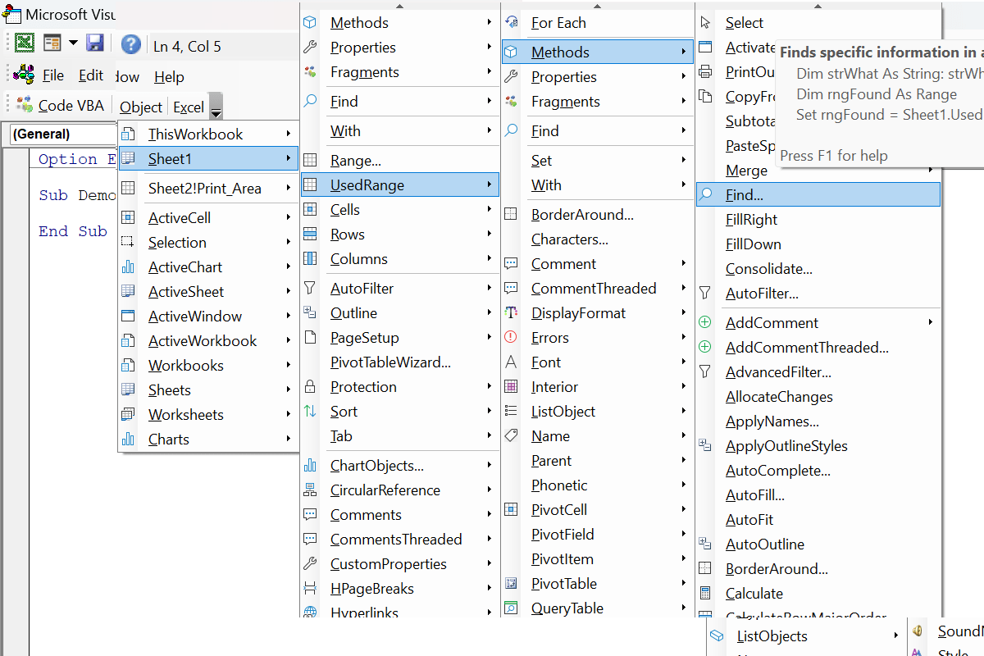Click the ActiveCell icon in the Object menu
Screen dimensions: 984x656
coord(128,217)
